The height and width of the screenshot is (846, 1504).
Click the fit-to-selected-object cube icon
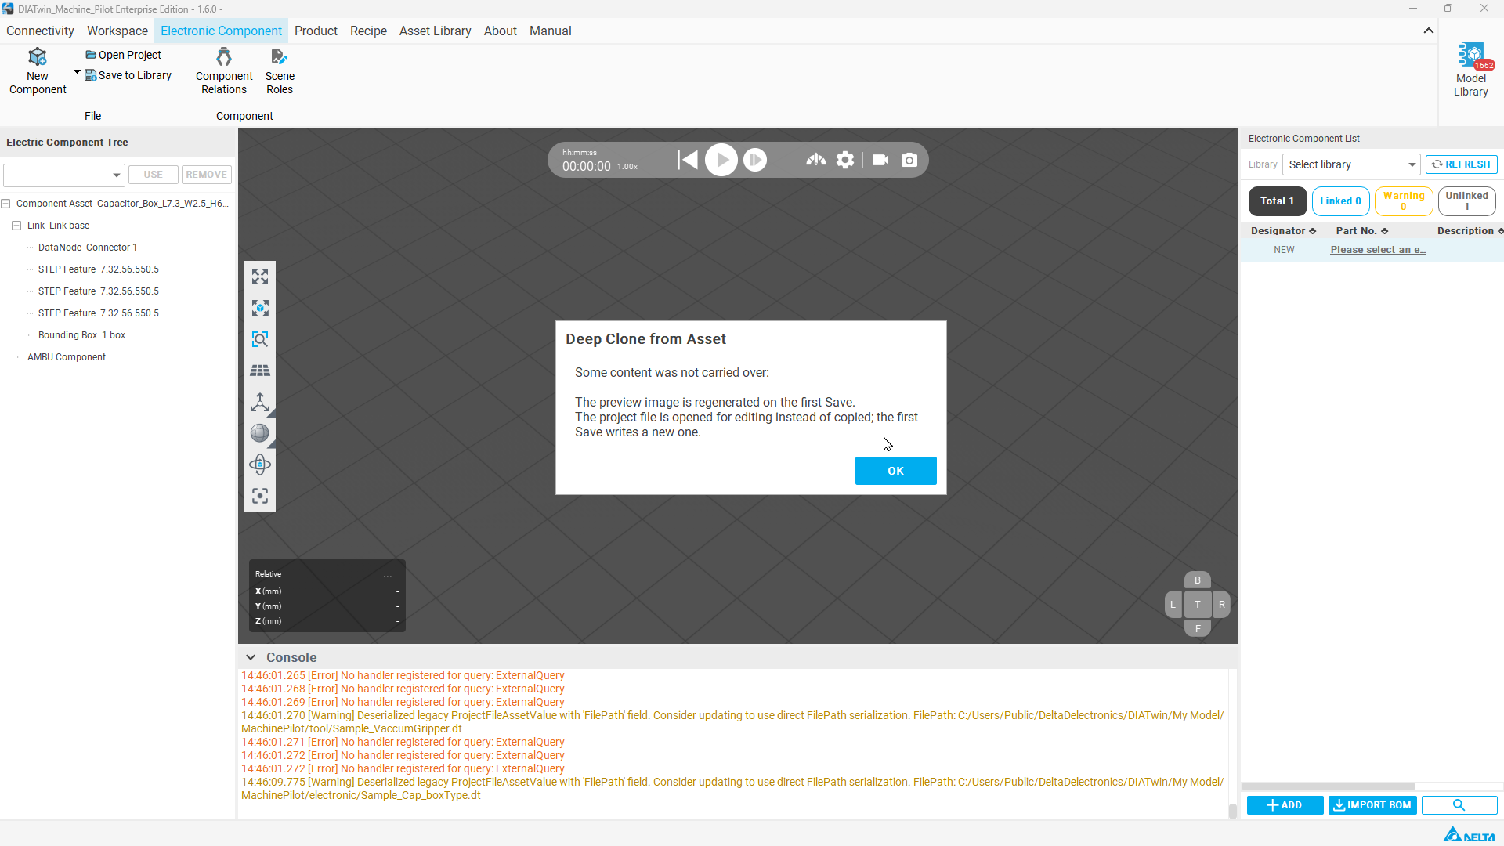[x=260, y=308]
